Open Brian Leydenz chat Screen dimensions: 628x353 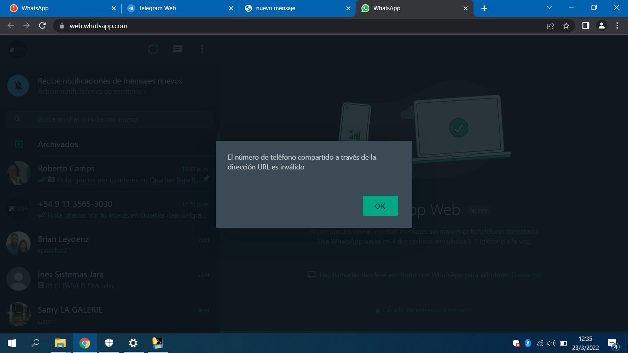point(109,244)
